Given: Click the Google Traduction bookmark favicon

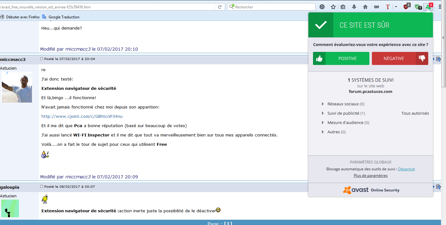Looking at the screenshot, I should pos(45,17).
